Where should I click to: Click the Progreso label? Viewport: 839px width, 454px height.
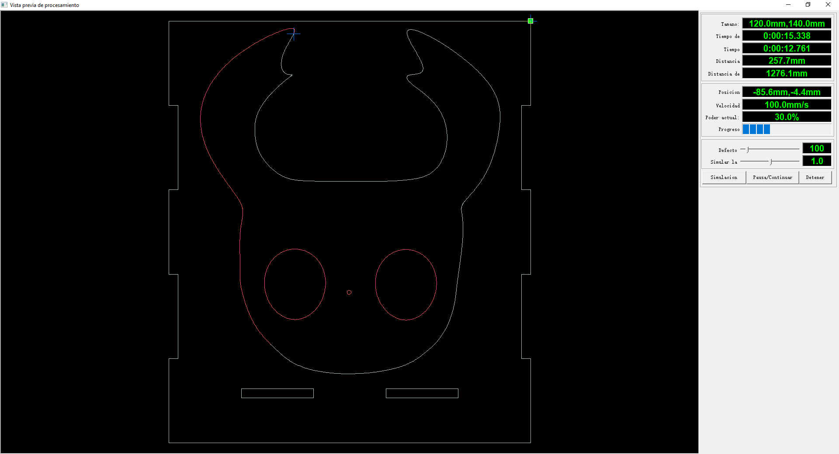point(729,130)
